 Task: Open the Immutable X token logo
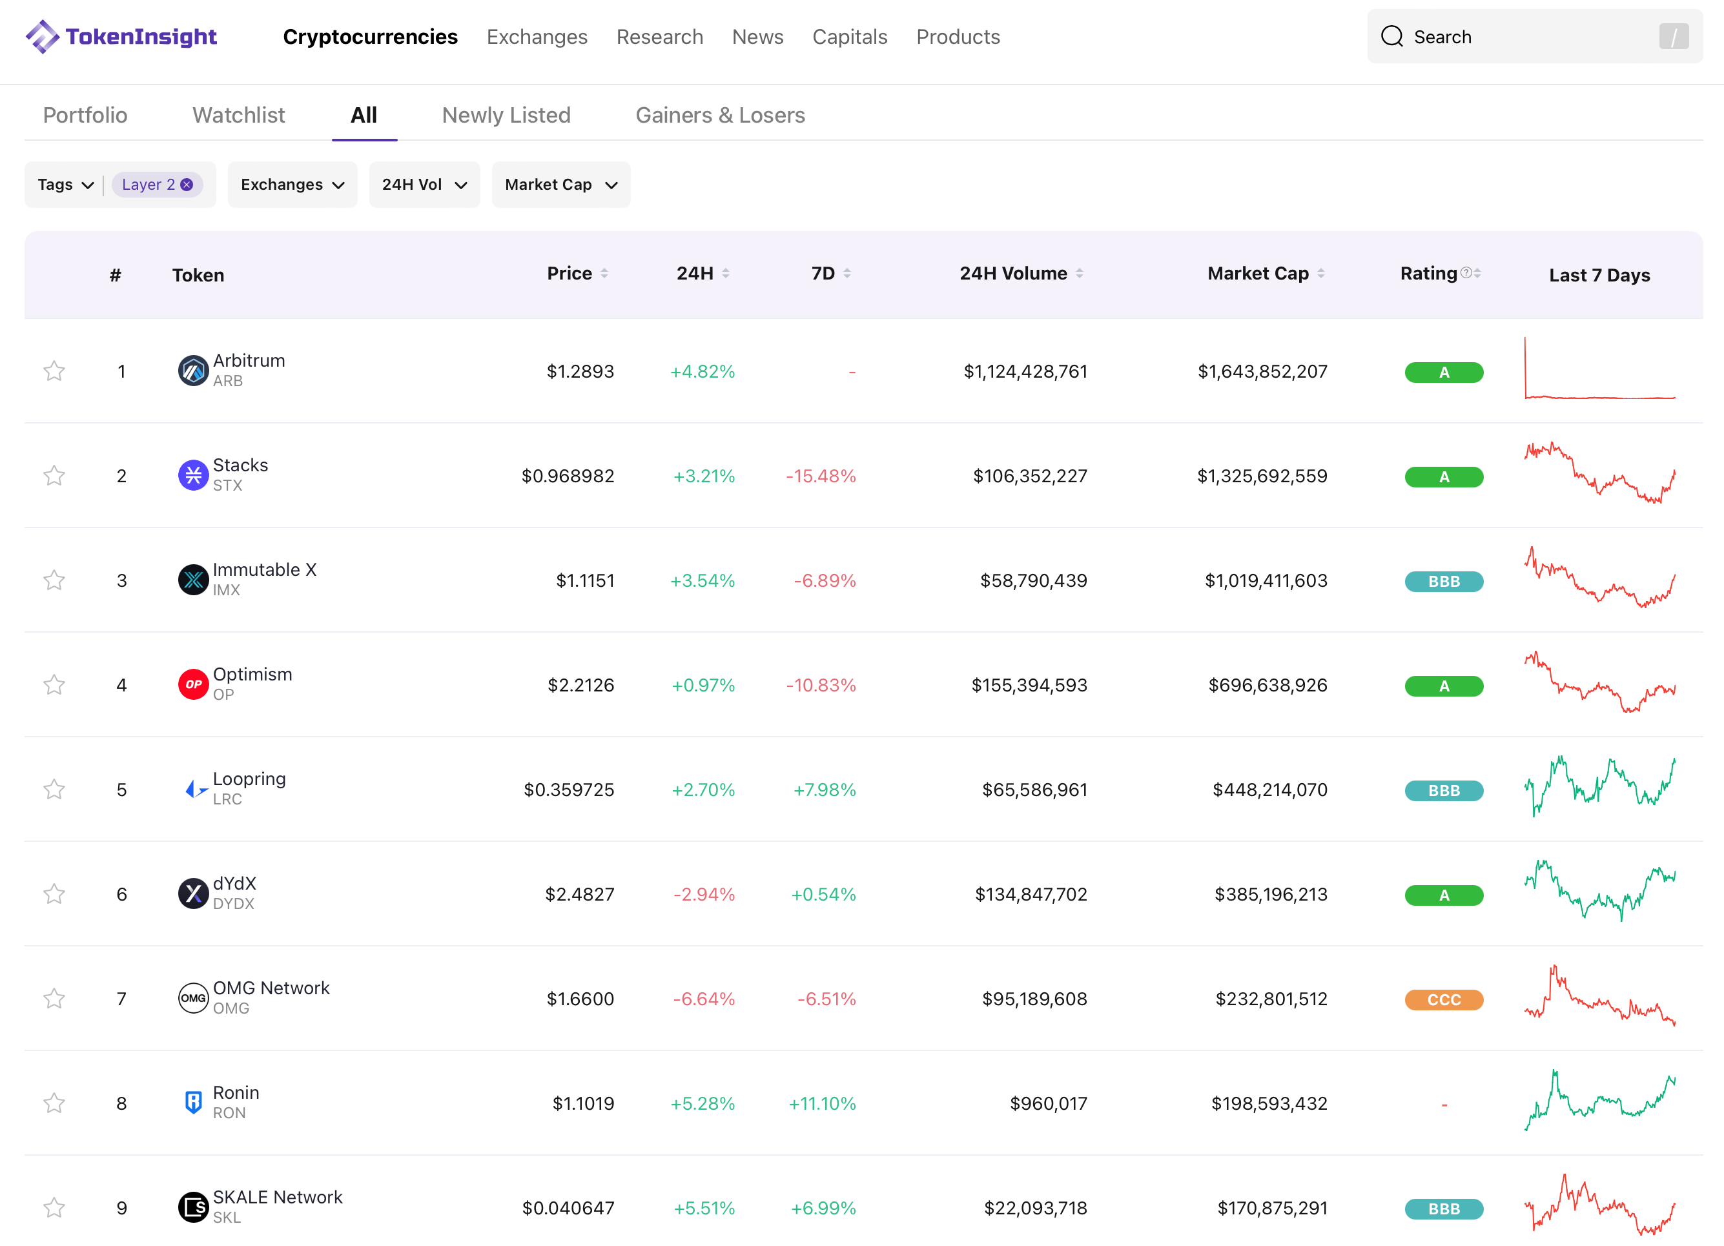pos(193,580)
